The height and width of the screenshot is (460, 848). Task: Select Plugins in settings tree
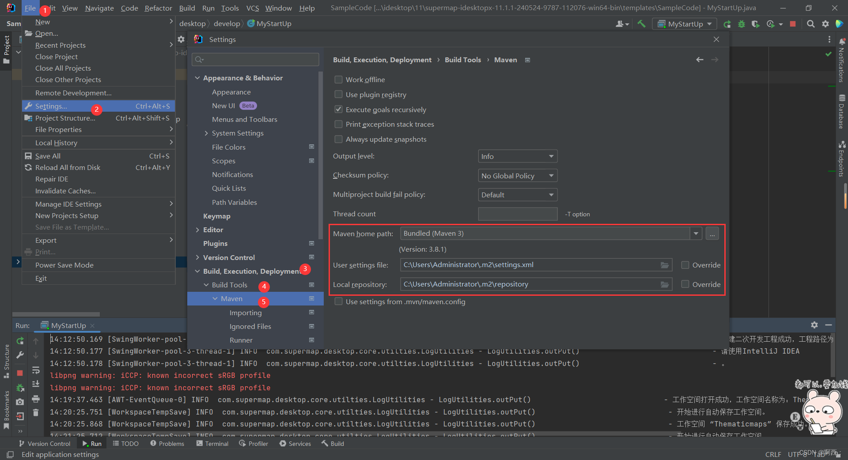click(215, 243)
